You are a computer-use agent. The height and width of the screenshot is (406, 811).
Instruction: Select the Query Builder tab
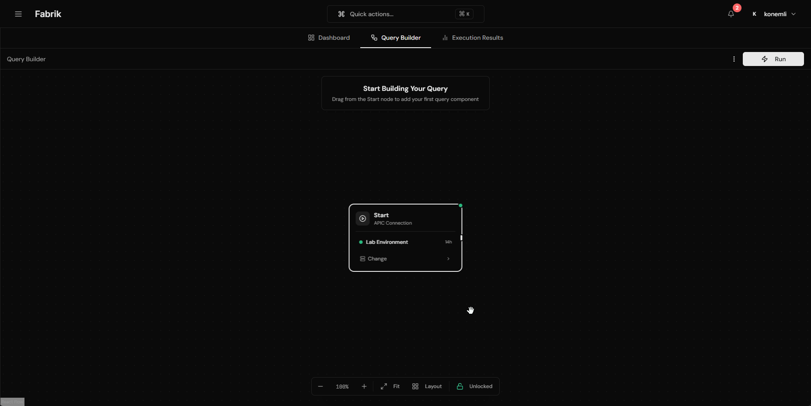(x=396, y=38)
